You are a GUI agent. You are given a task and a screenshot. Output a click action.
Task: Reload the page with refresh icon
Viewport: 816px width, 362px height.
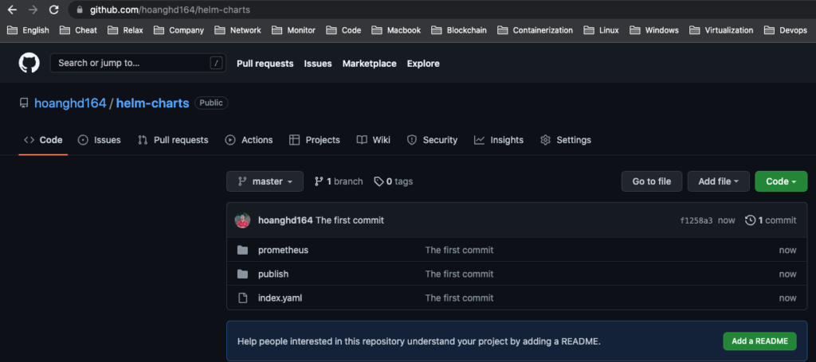pyautogui.click(x=53, y=10)
